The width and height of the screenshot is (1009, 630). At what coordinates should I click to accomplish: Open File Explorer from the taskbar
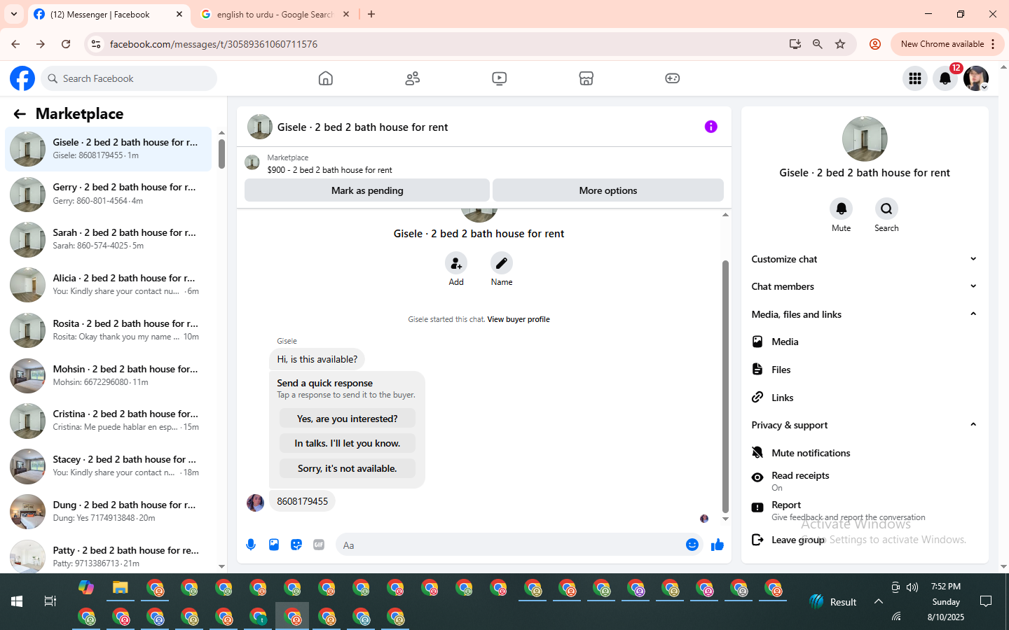tap(121, 588)
